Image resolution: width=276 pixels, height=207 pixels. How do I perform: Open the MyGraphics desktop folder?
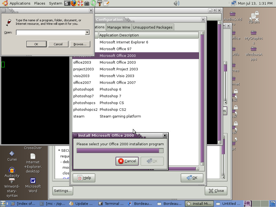click(254, 37)
